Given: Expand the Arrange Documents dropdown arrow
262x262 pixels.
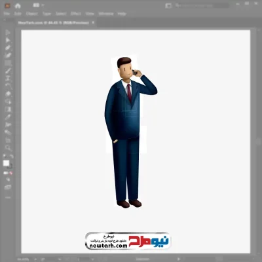Looking at the screenshot, I should [x=43, y=5].
